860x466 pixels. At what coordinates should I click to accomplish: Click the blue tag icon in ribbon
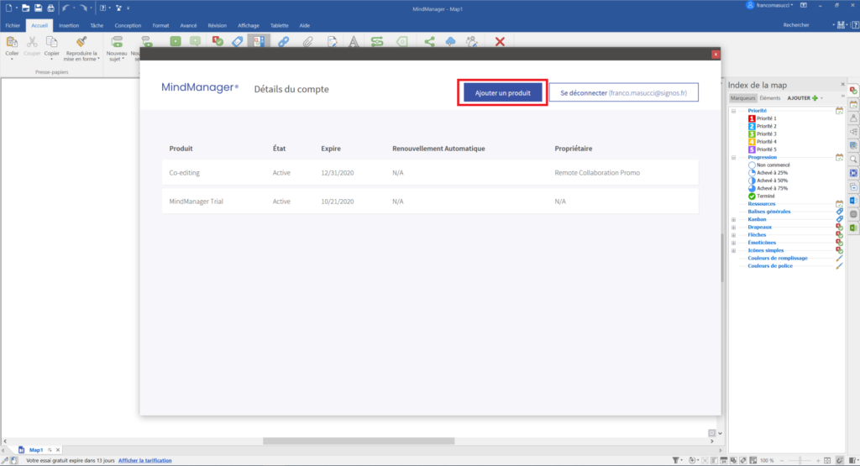238,42
